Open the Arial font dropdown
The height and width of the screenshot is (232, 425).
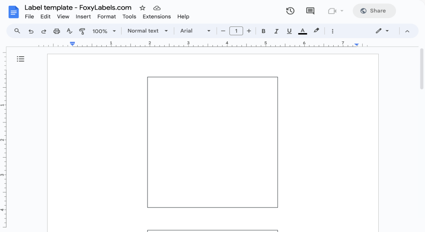click(196, 31)
